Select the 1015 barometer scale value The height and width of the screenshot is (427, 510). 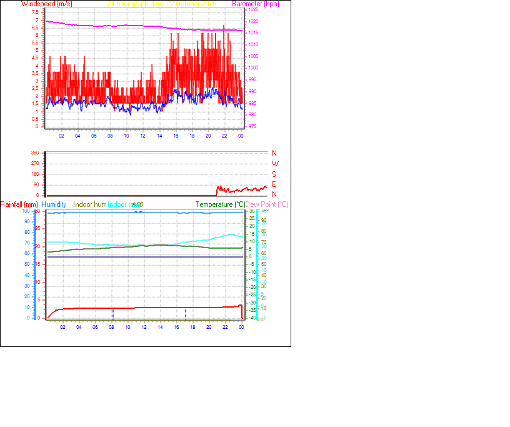tap(253, 33)
